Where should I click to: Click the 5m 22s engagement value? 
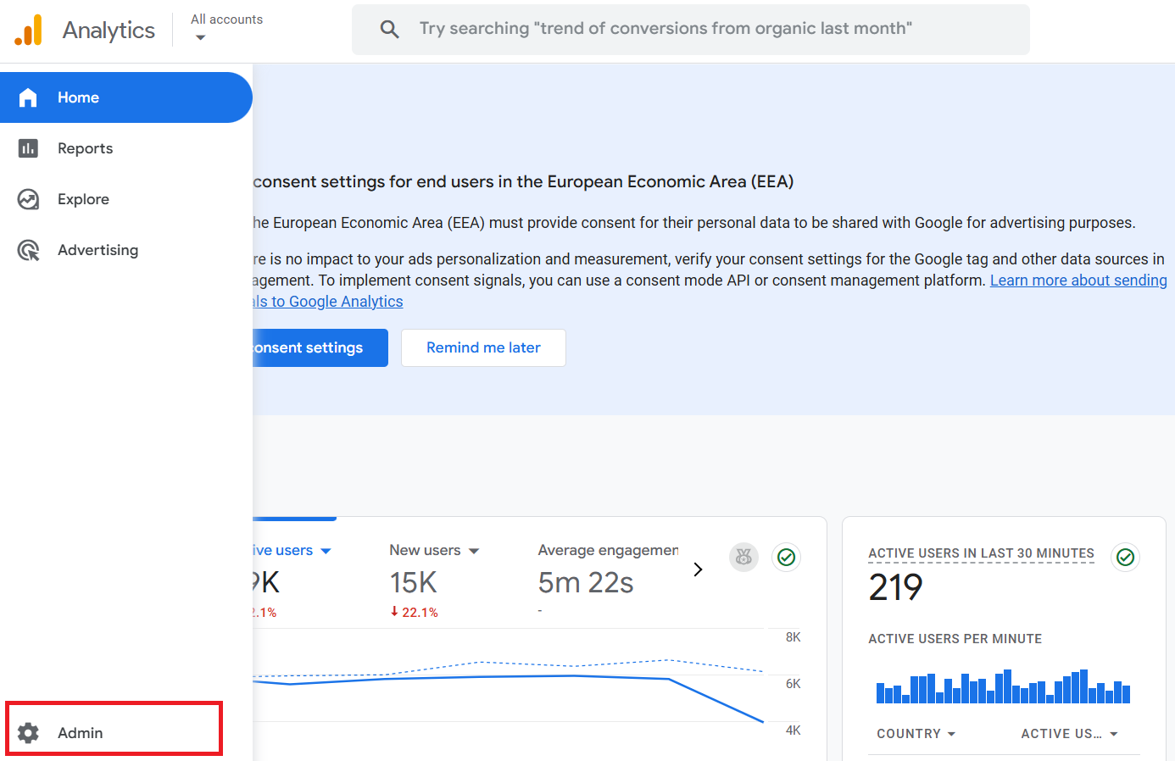(586, 582)
